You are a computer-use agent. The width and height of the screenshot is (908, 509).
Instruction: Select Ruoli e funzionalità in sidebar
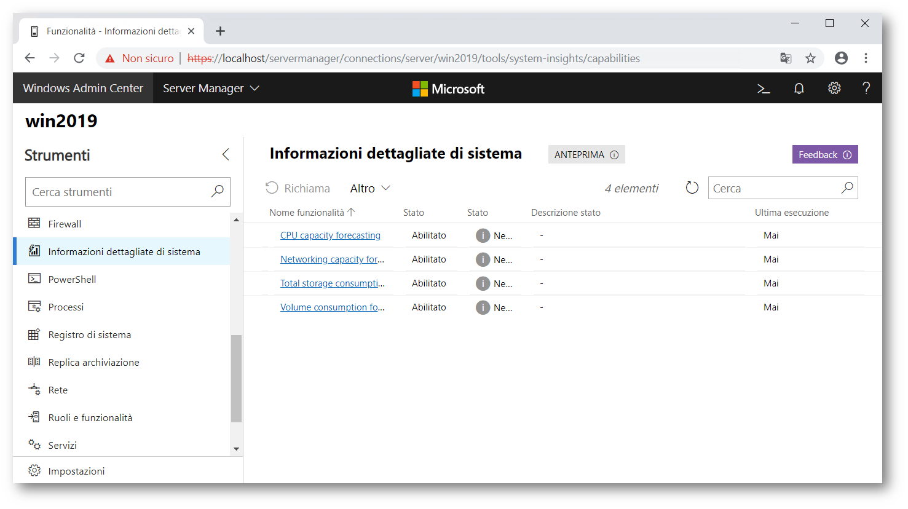[x=90, y=418]
